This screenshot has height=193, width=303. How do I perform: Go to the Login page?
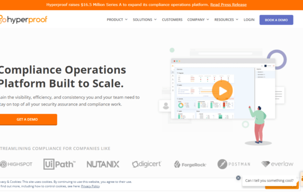click(x=249, y=20)
